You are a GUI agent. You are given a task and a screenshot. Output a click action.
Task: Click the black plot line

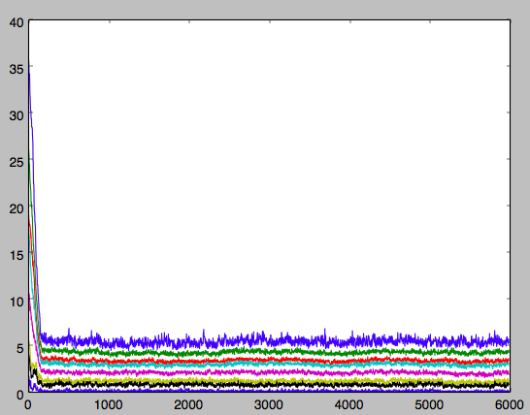click(271, 384)
